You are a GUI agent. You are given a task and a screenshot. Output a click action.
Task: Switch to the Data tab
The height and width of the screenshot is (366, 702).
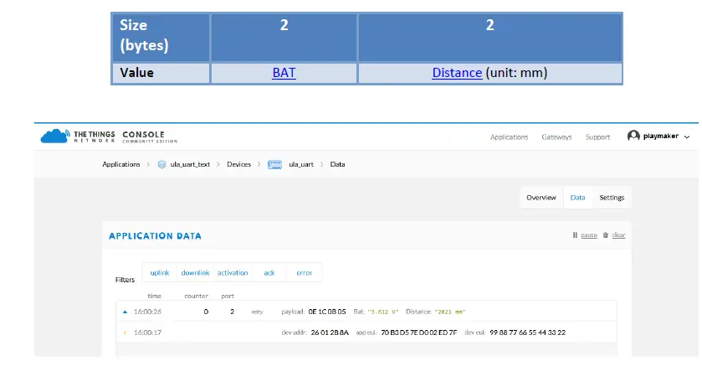577,198
